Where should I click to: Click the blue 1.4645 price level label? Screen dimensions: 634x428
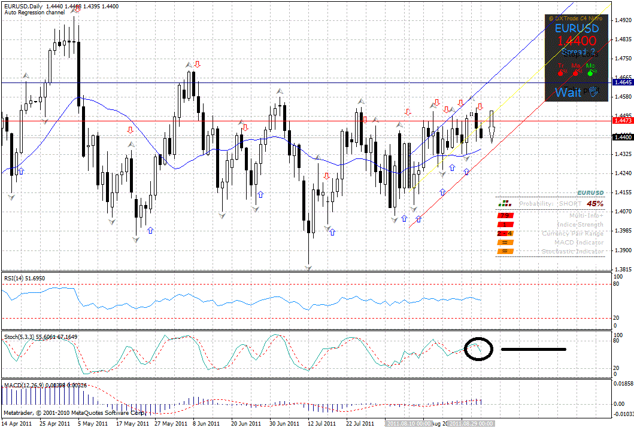pyautogui.click(x=623, y=82)
